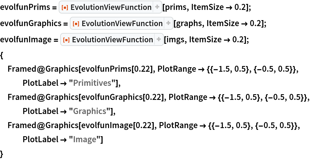Click the orange bracket icon on the indented EvolutionViewFunction
310x159 pixels.
(x=76, y=24)
